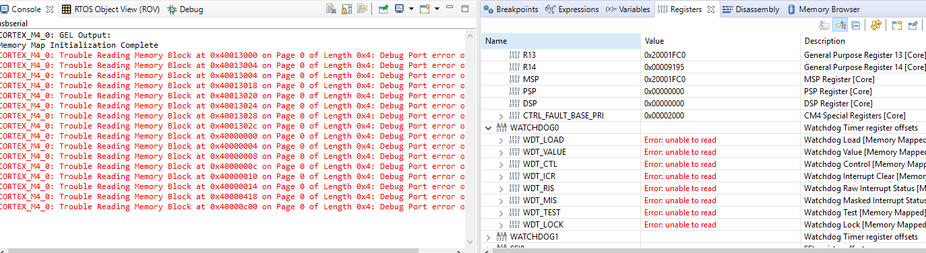Toggle word wrap in console
Viewport: 926px width, 253px height.
point(363,8)
